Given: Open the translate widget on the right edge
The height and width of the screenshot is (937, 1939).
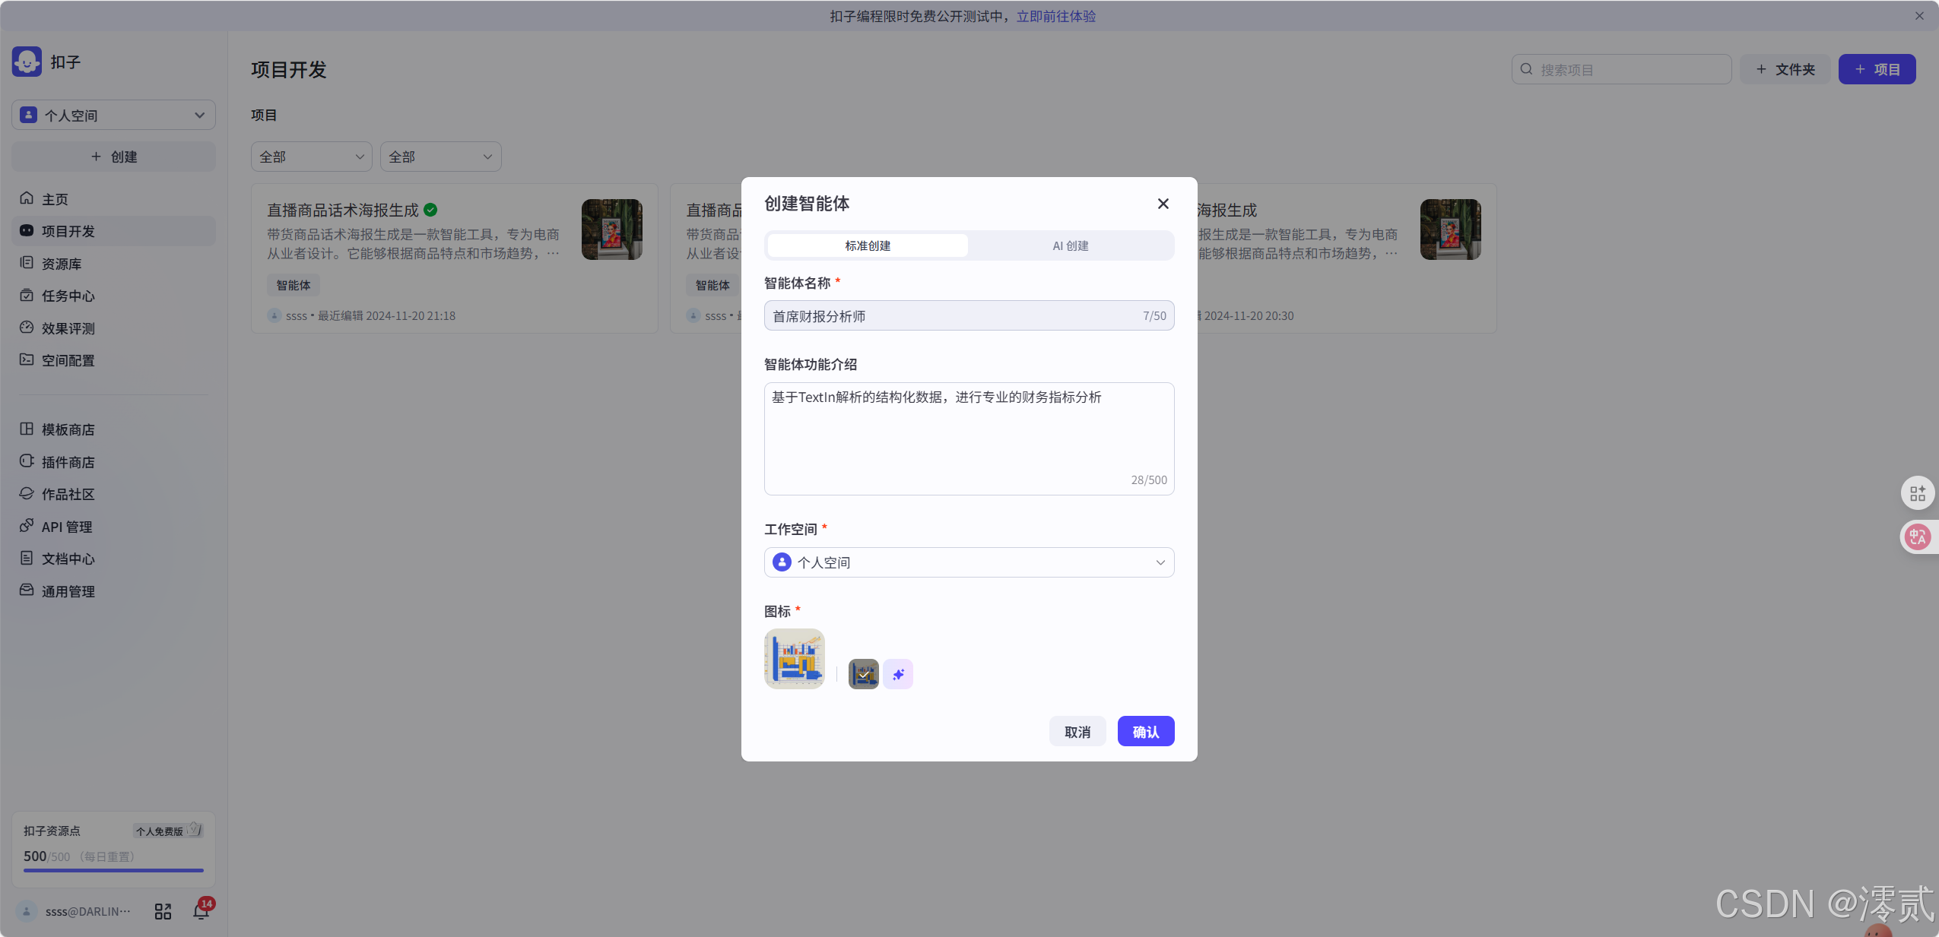Looking at the screenshot, I should pyautogui.click(x=1918, y=537).
